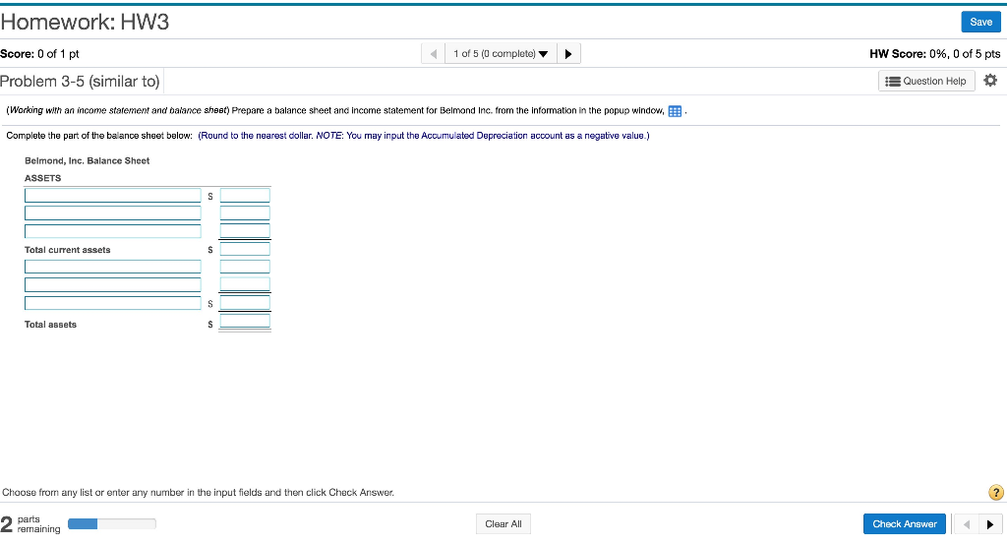1007x545 pixels.
Task: Select second current asset name field
Action: 113,213
